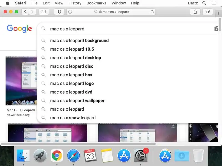
Task: Select suggestion 'mac os x leopard logo'
Action: tap(127, 84)
